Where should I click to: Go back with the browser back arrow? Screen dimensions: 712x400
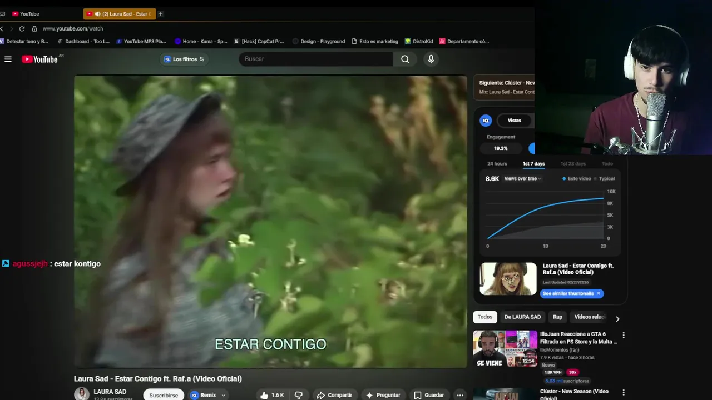[x=2, y=28]
